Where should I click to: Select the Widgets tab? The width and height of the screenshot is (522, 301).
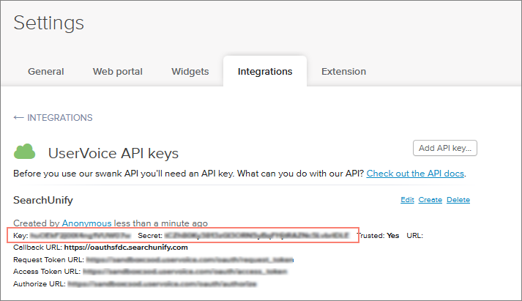tap(190, 72)
